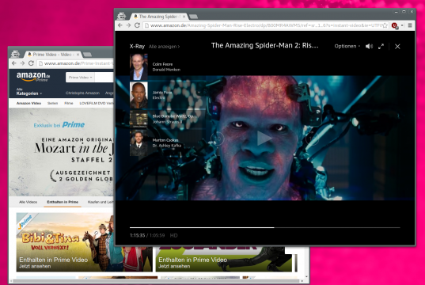
Task: Open Christophs Amazon link
Action: [x=82, y=93]
